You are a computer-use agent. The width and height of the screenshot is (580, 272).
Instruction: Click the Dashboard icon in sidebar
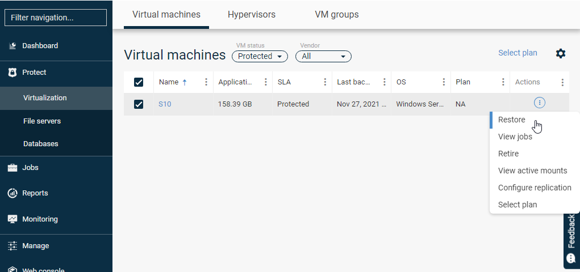click(x=12, y=46)
